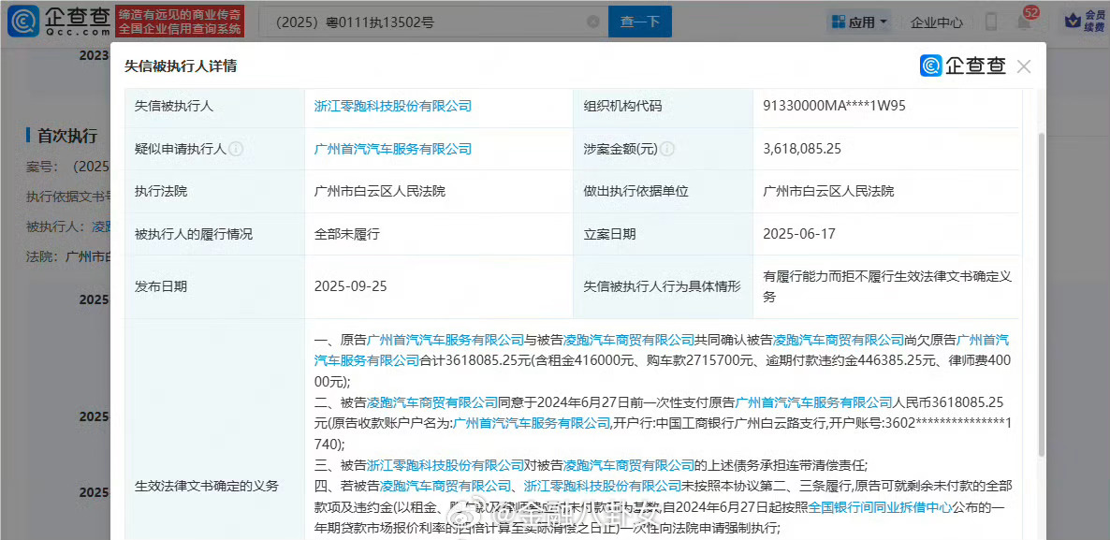Screen dimensions: 1110x540
Task: Click 被执行人 entry on background page
Action: coord(67,226)
